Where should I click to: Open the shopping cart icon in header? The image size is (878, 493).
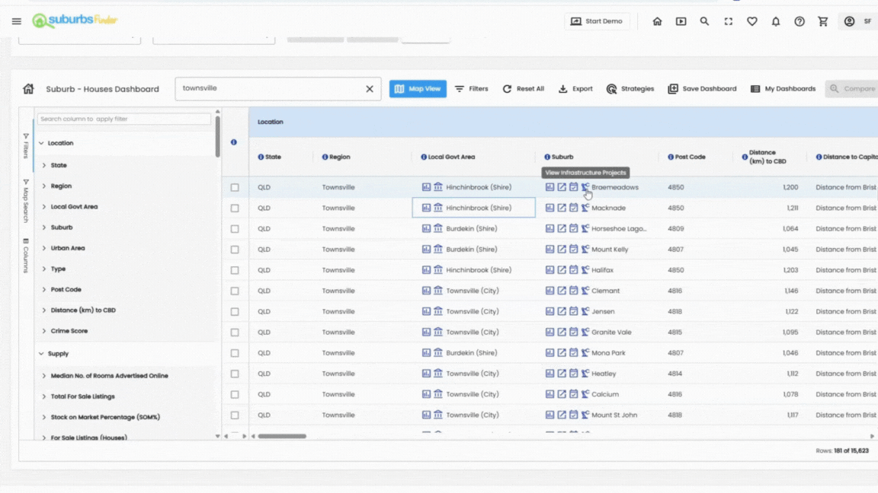point(823,21)
